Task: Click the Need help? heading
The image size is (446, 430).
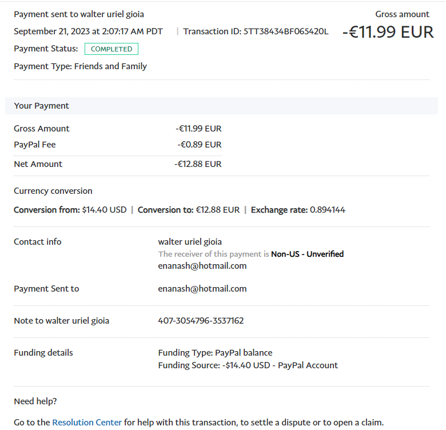Action: 35,401
